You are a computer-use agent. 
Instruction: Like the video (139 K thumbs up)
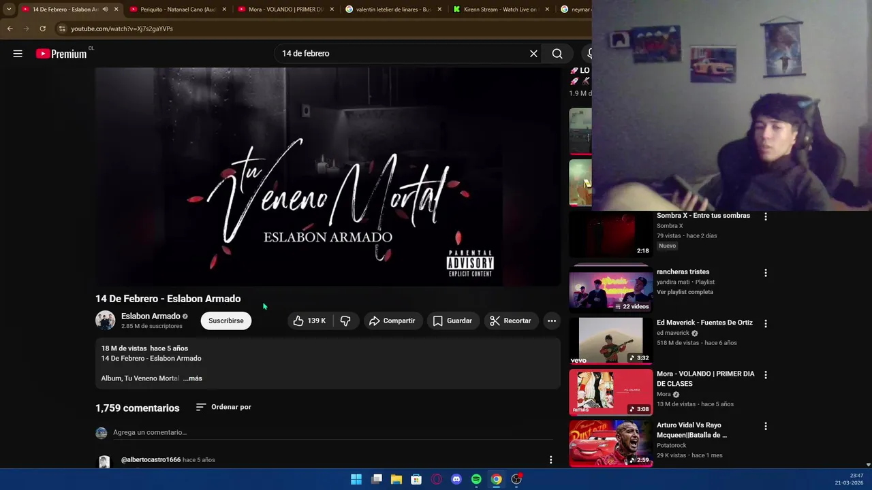pos(309,321)
